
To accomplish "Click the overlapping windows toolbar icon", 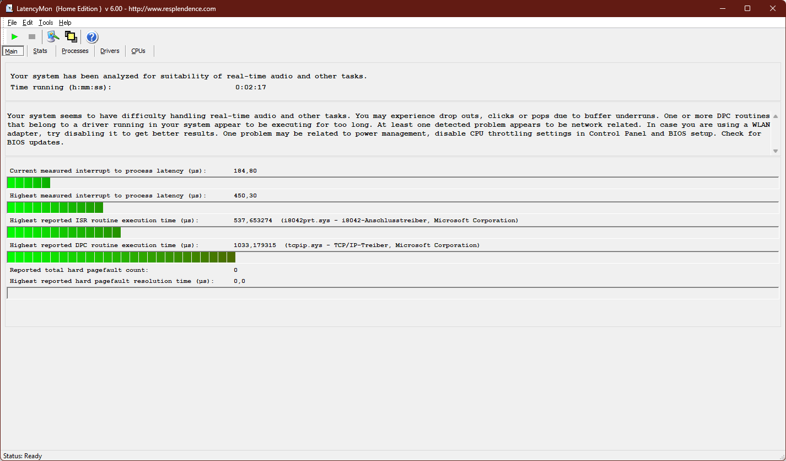I will (71, 37).
